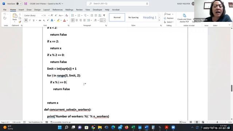Toggle Italic formatting
Image resolution: width=233 pixels, height=131 pixels.
click(30, 20)
